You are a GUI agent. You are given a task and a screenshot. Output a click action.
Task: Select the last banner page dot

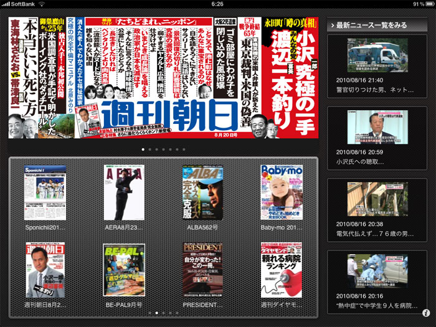(184, 149)
